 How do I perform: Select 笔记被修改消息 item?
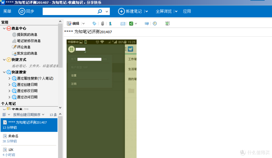tap(29, 41)
